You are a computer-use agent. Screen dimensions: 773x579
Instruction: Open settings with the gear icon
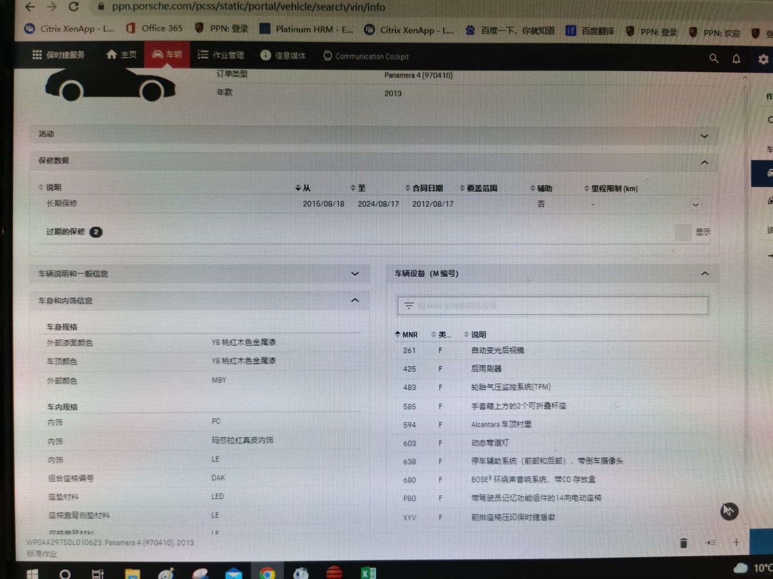click(763, 59)
